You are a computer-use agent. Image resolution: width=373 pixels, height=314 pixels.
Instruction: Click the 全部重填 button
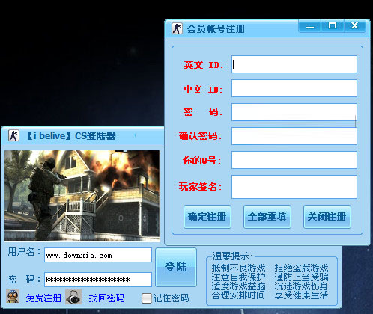(267, 217)
